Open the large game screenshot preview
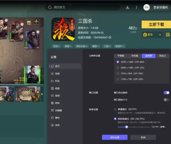The width and height of the screenshot is (171, 144). tap(22, 51)
